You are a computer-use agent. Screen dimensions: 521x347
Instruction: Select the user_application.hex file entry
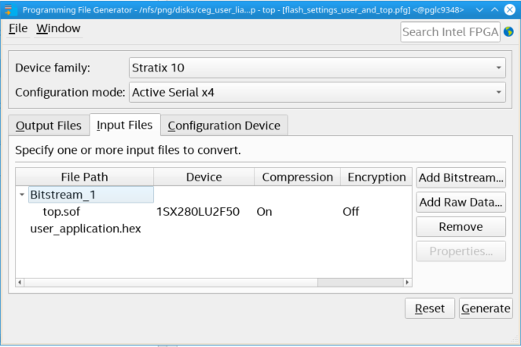click(85, 228)
